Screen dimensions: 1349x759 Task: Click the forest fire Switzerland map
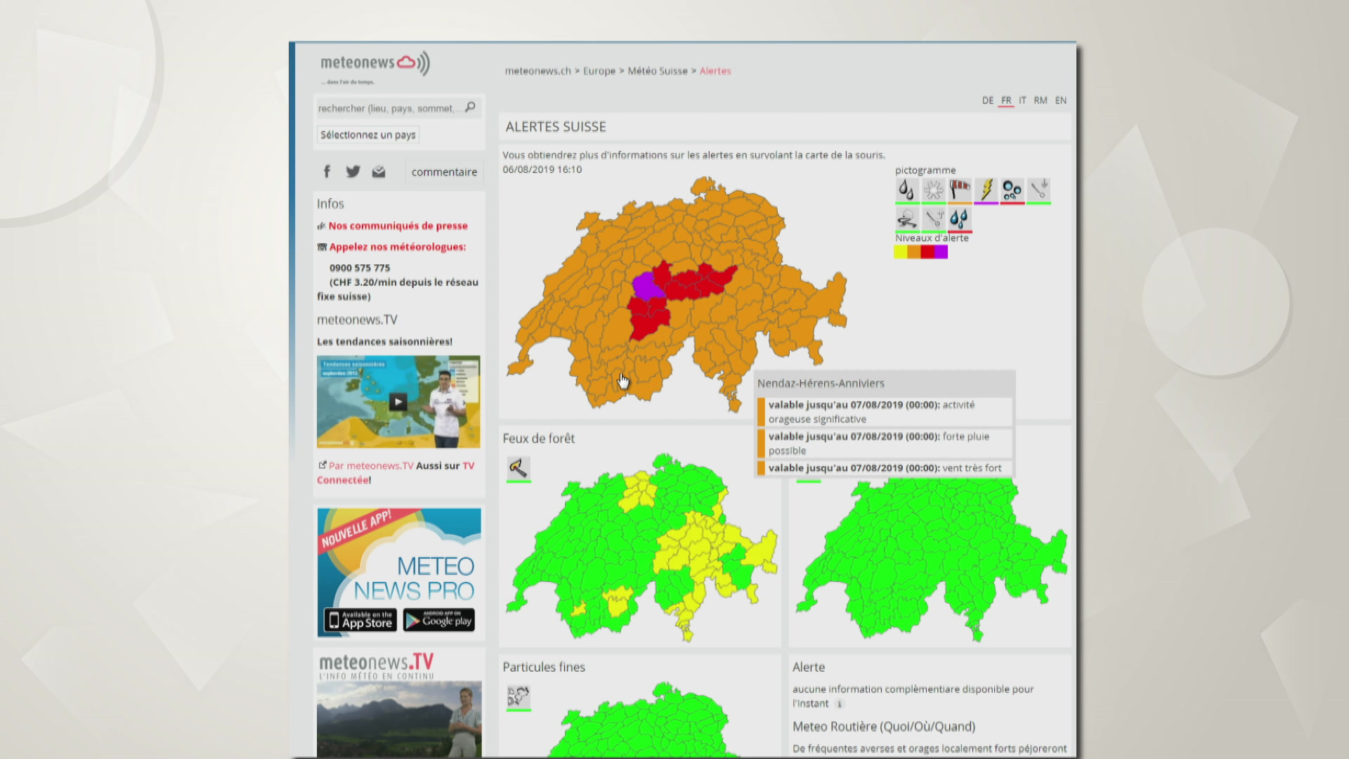point(641,548)
